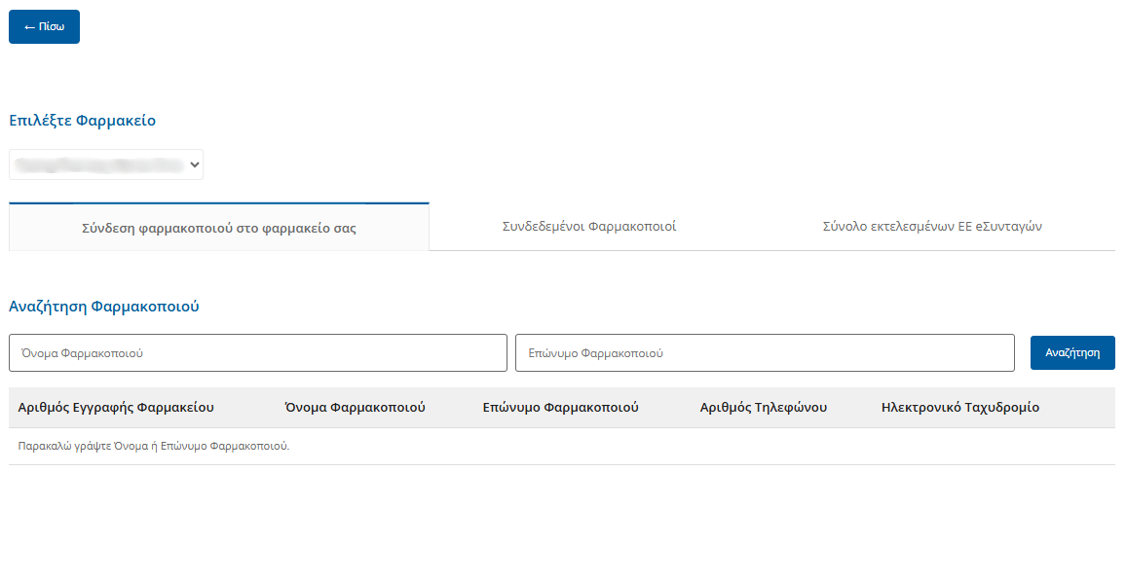Focus the Επώνυμο Φαρμακοποιού search input field
The width and height of the screenshot is (1126, 582).
coord(765,353)
